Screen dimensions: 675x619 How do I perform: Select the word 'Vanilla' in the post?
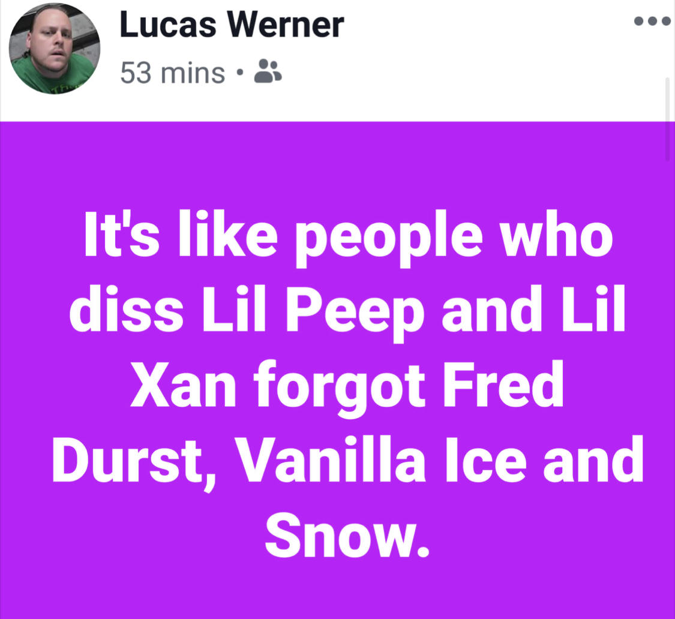pos(332,459)
